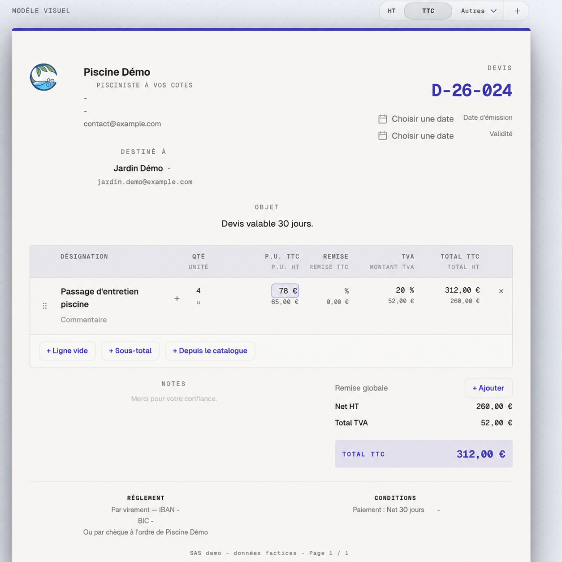This screenshot has width=562, height=562.
Task: Click the cheque payment line under Règlement
Action: pos(146,532)
